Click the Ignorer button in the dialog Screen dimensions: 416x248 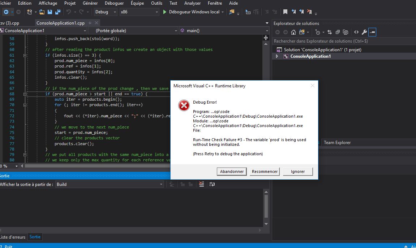(x=298, y=171)
